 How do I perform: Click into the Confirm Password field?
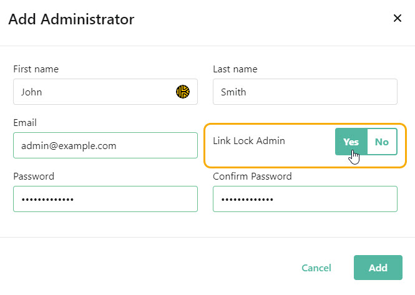pos(305,199)
